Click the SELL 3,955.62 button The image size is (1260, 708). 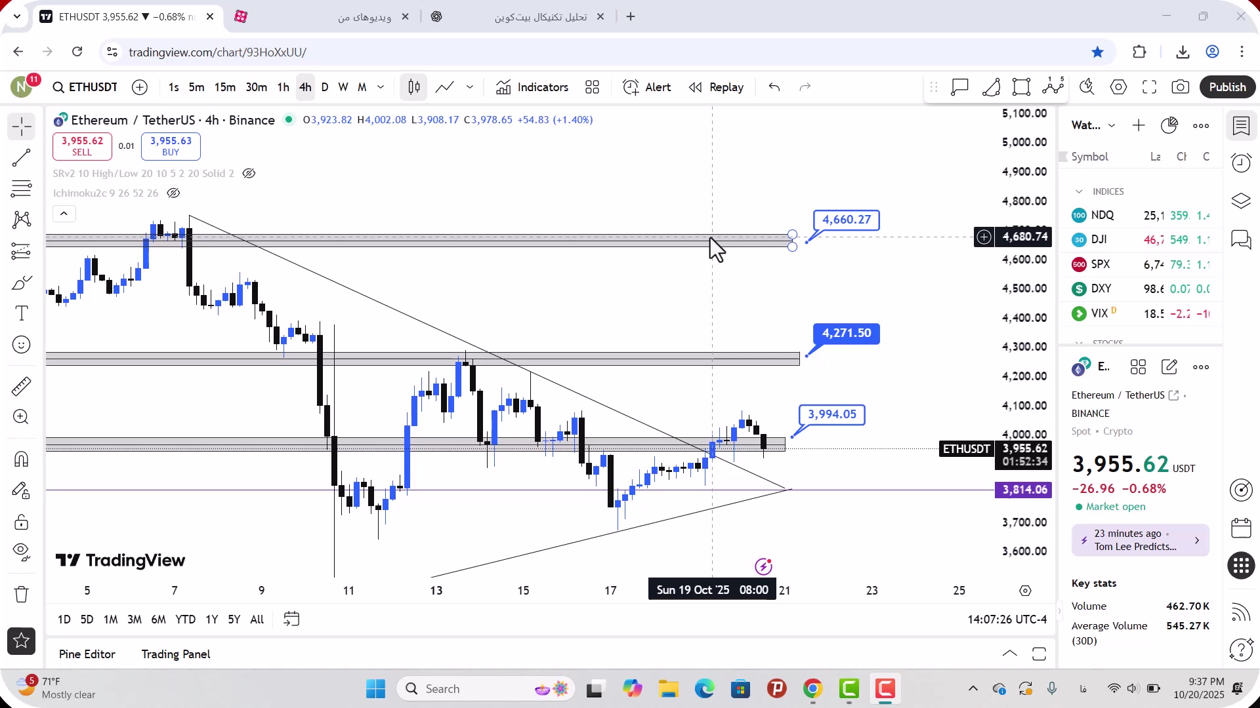(82, 146)
